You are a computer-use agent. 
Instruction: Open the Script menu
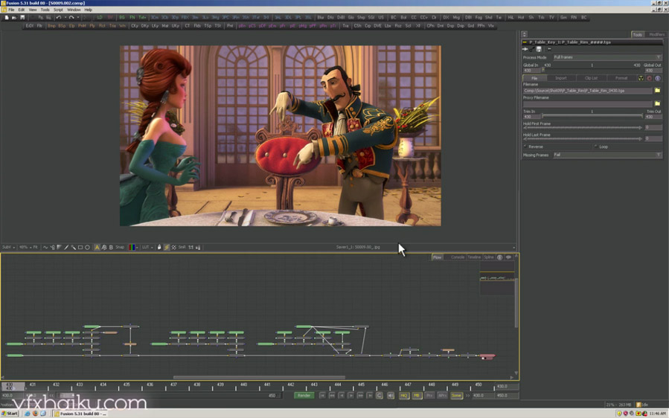(x=58, y=10)
